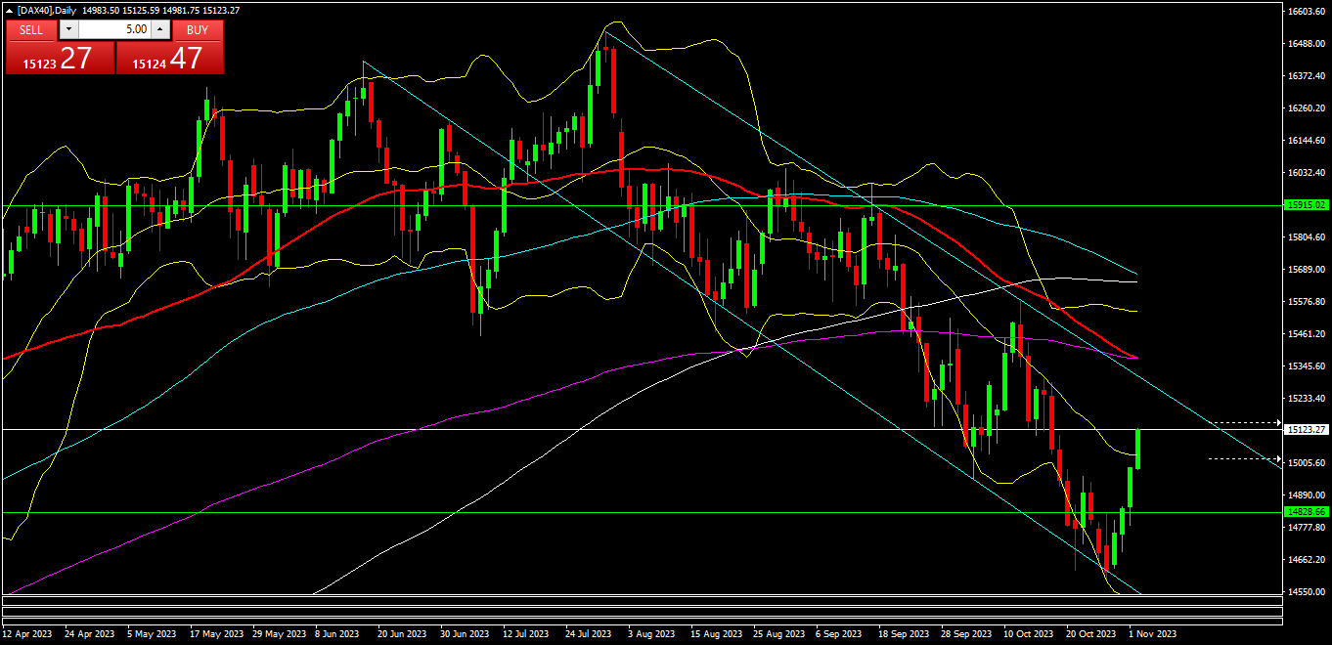The image size is (1332, 645).
Task: Click the latest green candlestick
Action: point(1138,448)
